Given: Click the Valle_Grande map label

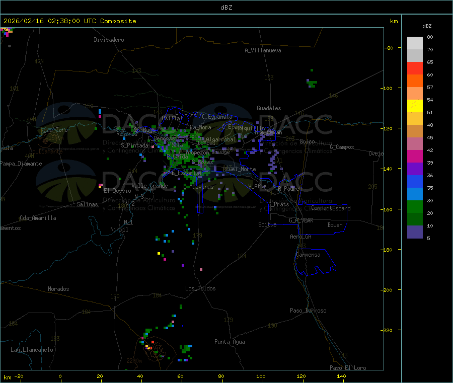Looking at the screenshot, I should [149, 186].
